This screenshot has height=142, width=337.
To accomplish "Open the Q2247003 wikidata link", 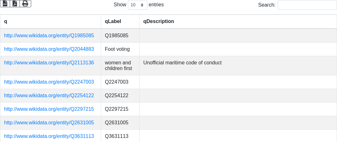I will 49,82.
